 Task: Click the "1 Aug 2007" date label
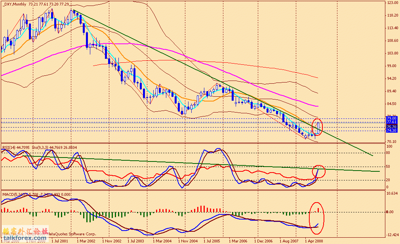pyautogui.click(x=289, y=241)
